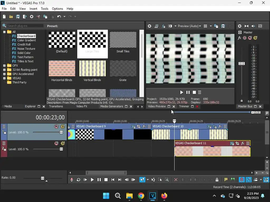
Task: Lock Master fader channels together
Action: [x=242, y=100]
